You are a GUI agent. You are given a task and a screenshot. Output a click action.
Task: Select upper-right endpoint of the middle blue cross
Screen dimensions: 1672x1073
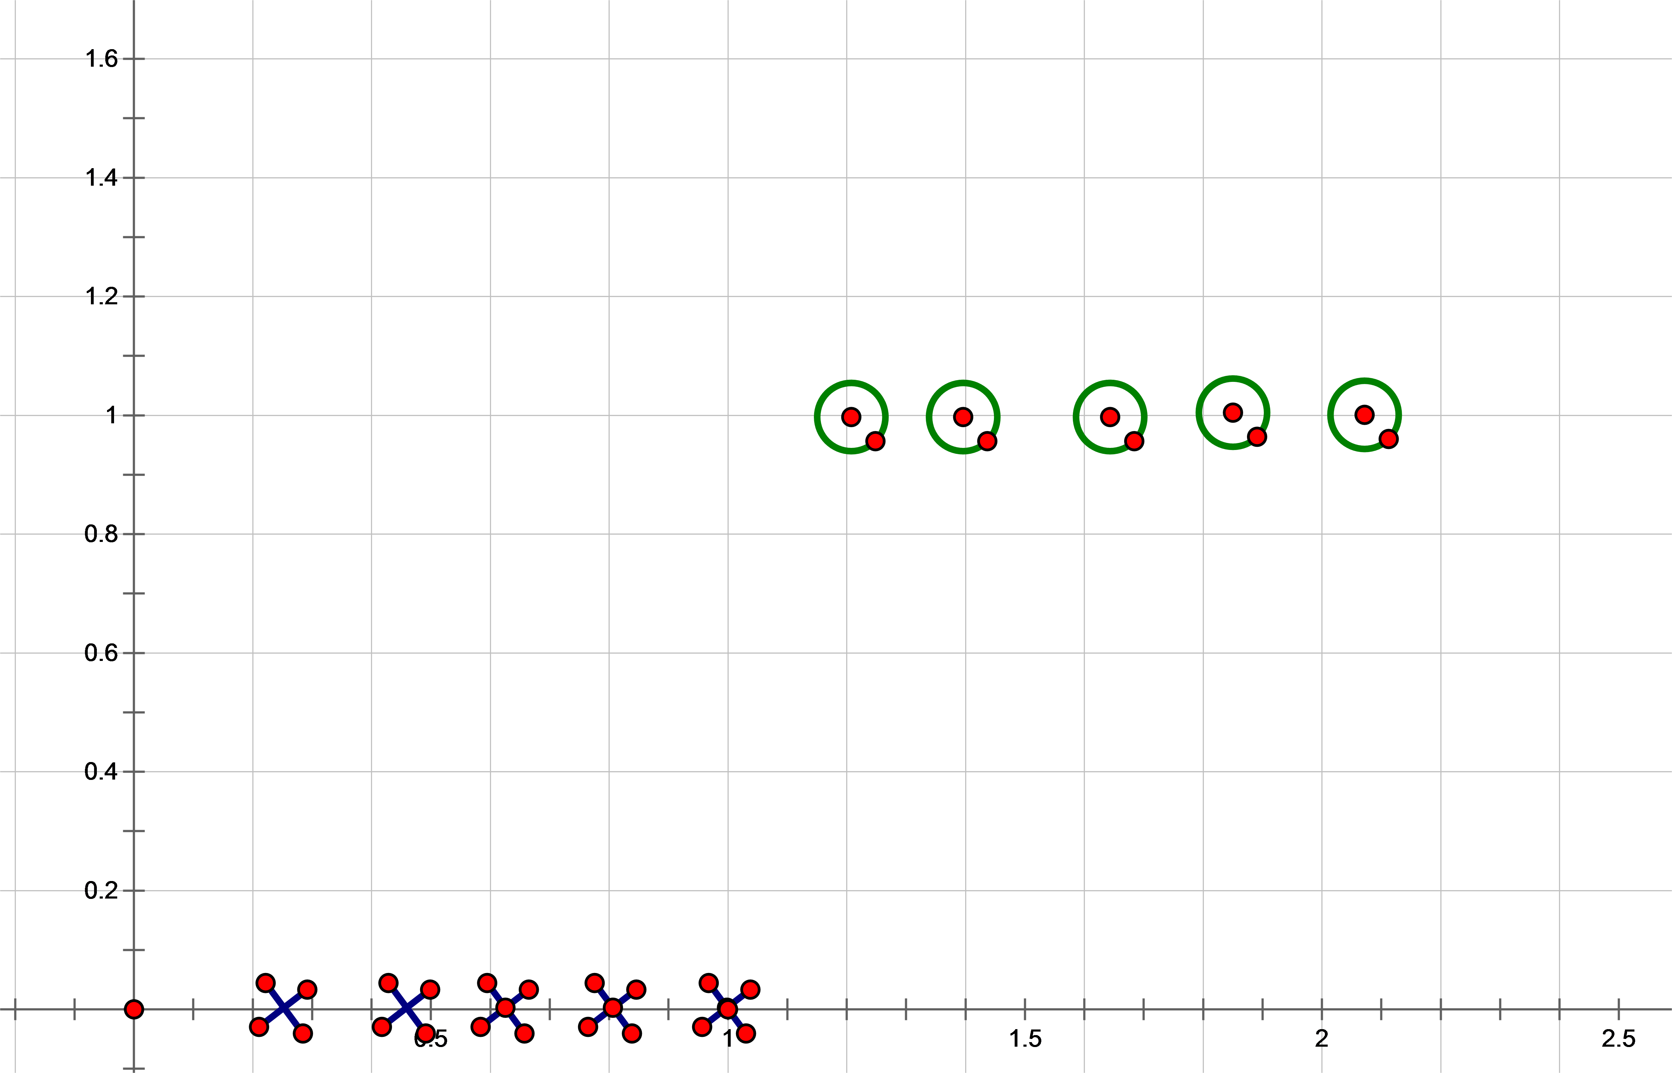529,989
